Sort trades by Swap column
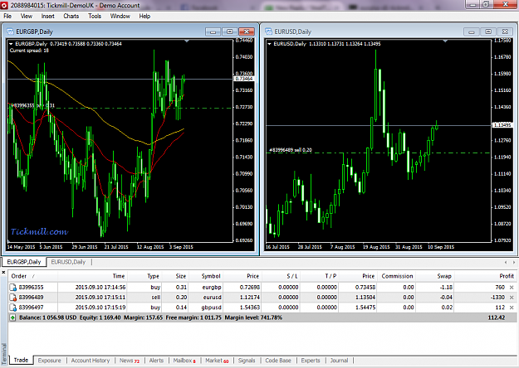 click(434, 276)
